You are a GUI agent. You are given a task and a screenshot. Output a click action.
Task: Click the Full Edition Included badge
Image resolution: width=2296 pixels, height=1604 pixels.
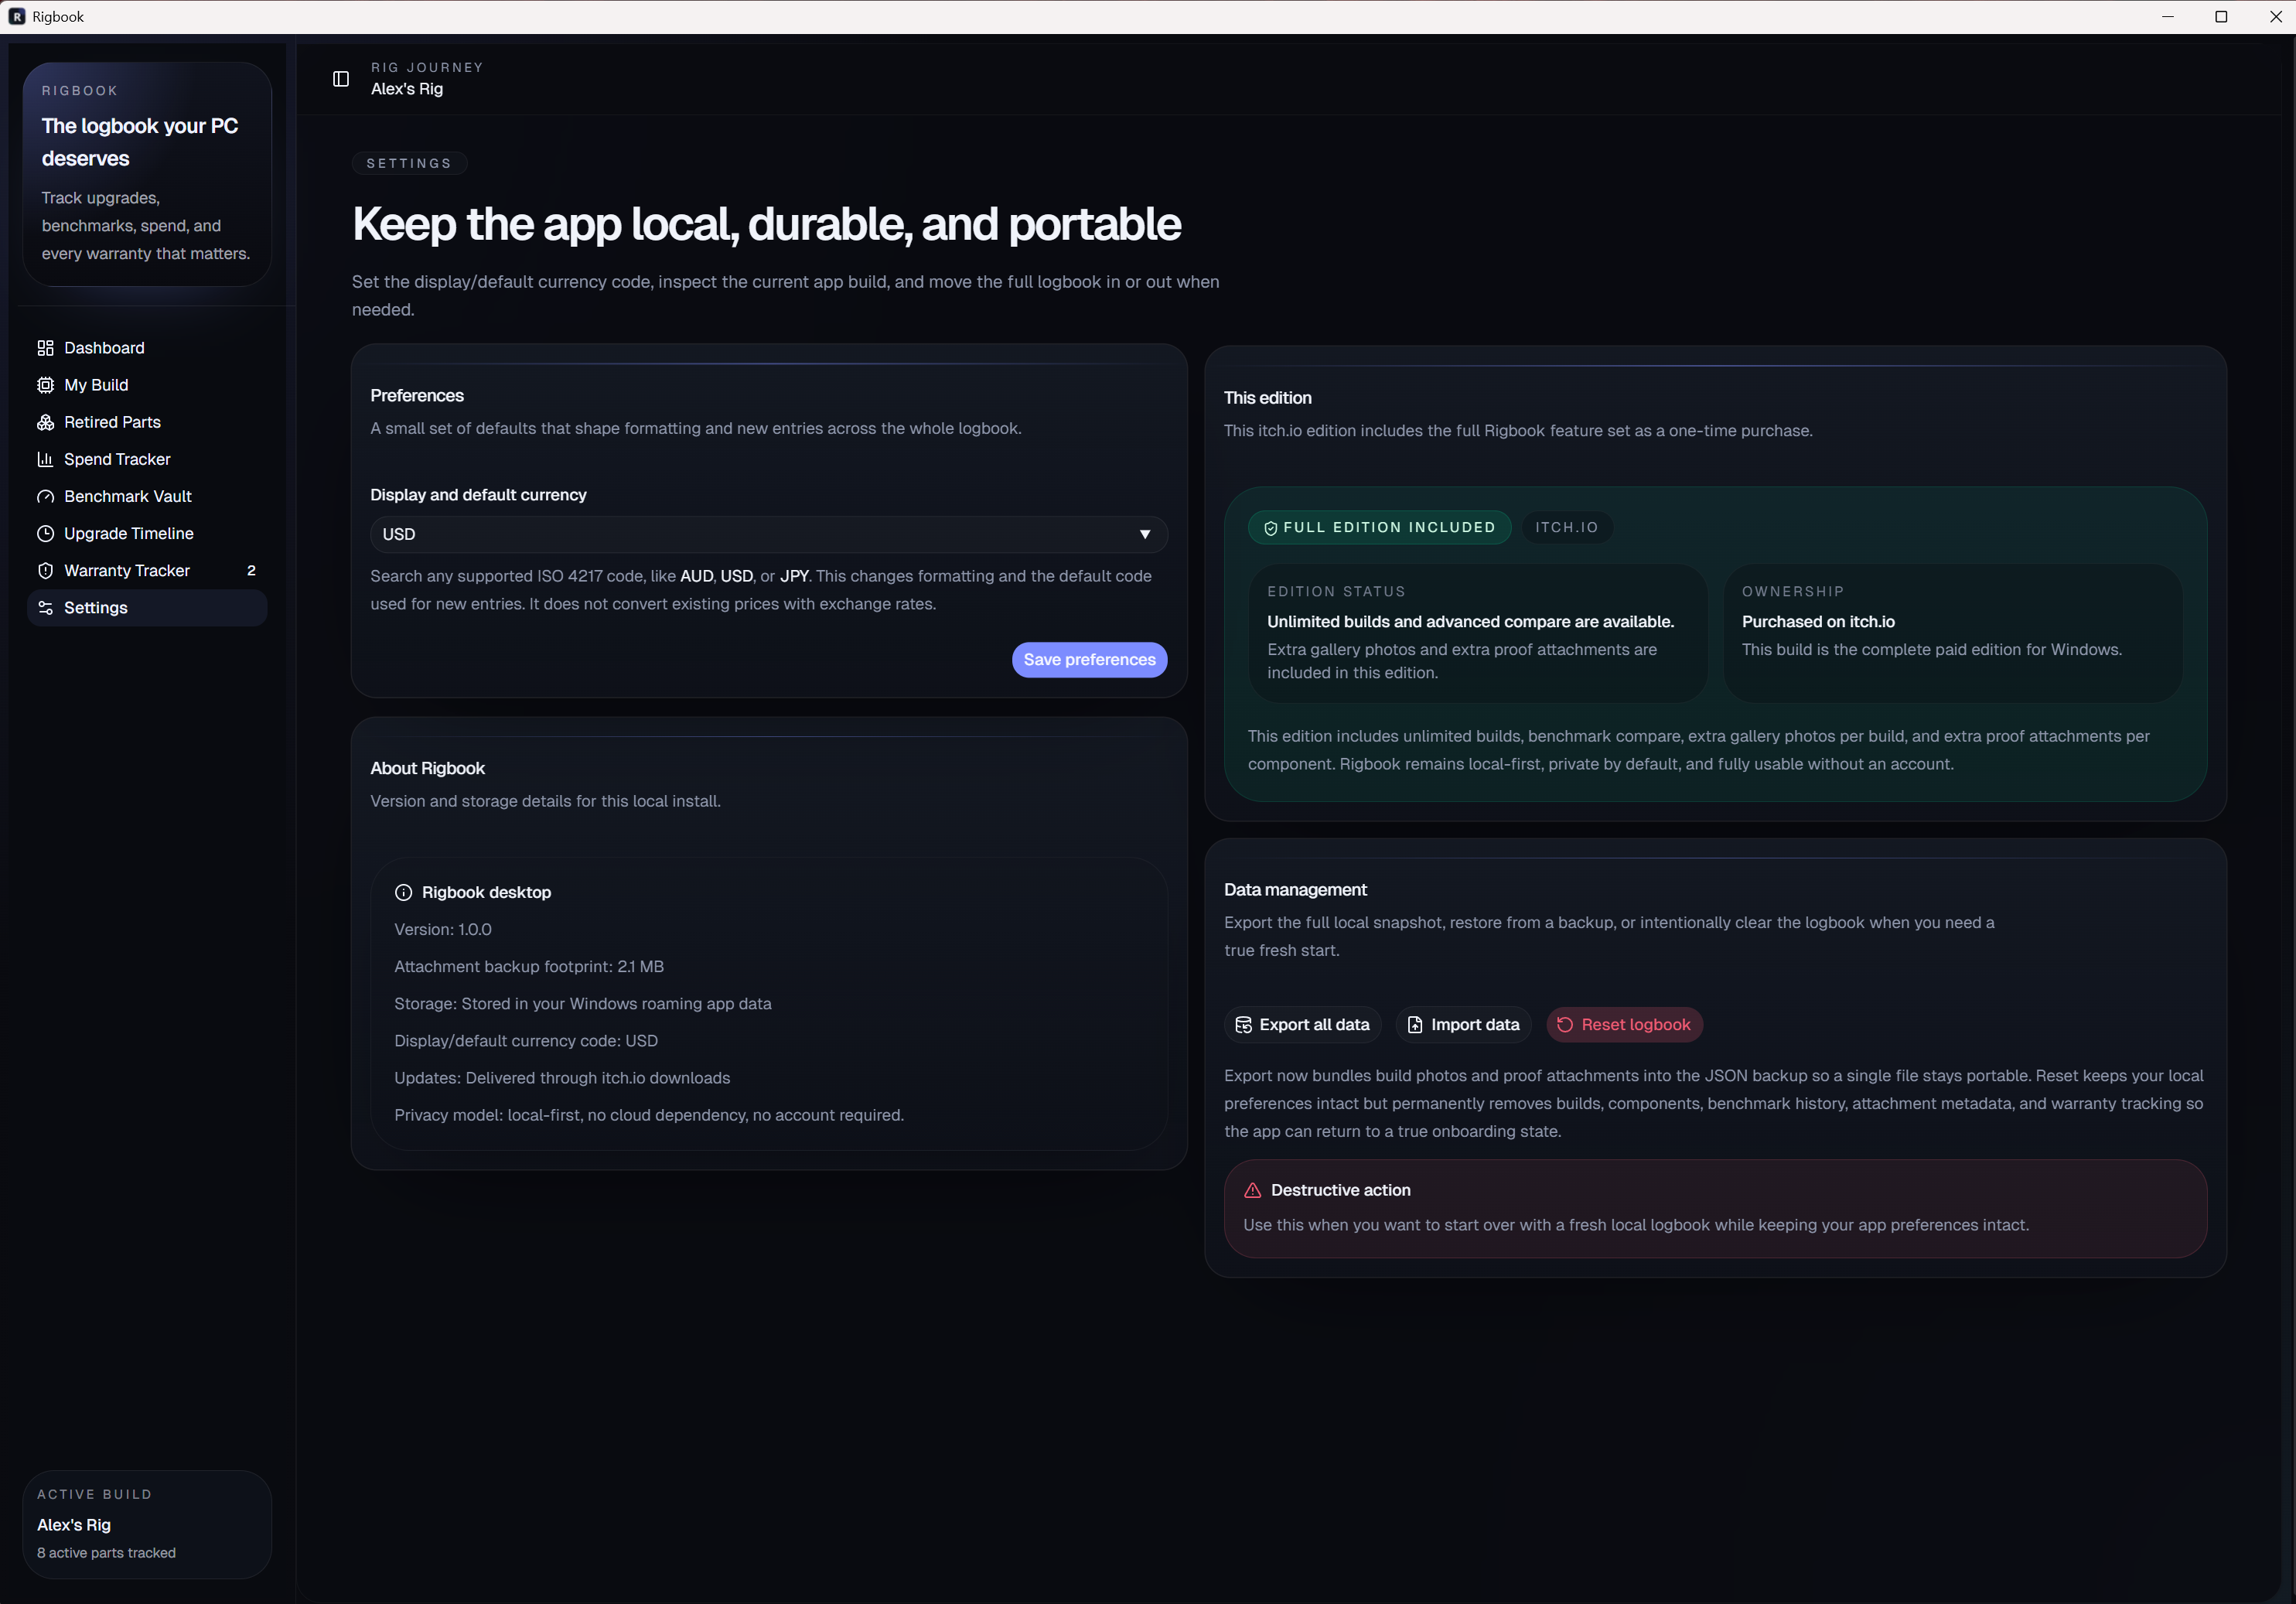(1379, 527)
